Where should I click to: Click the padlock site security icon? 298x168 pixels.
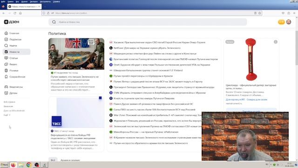coord(48,13)
